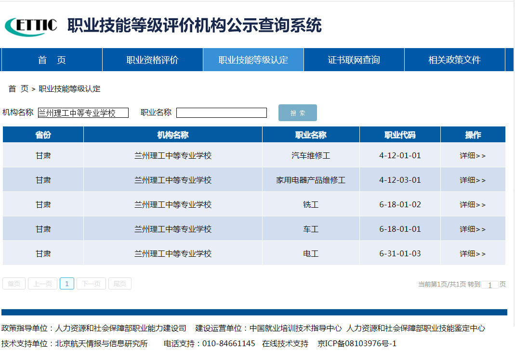The height and width of the screenshot is (351, 515).
Task: Click the pagination 首页 button
Action: tap(14, 284)
